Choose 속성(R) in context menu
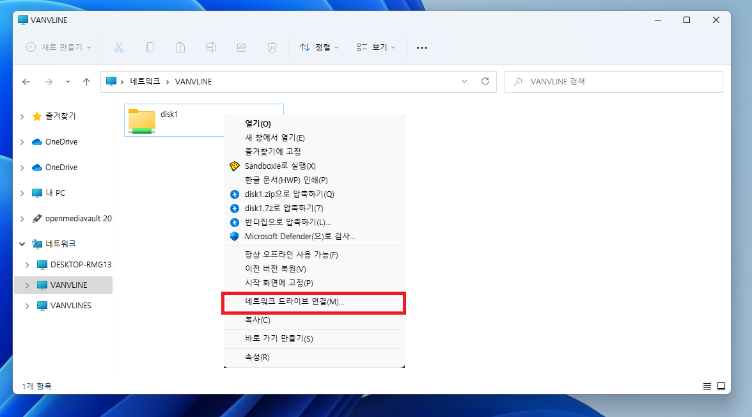The image size is (752, 417). 314,358
